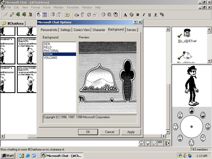
Task: Click the dialog's question mark help button
Action: (x=135, y=22)
